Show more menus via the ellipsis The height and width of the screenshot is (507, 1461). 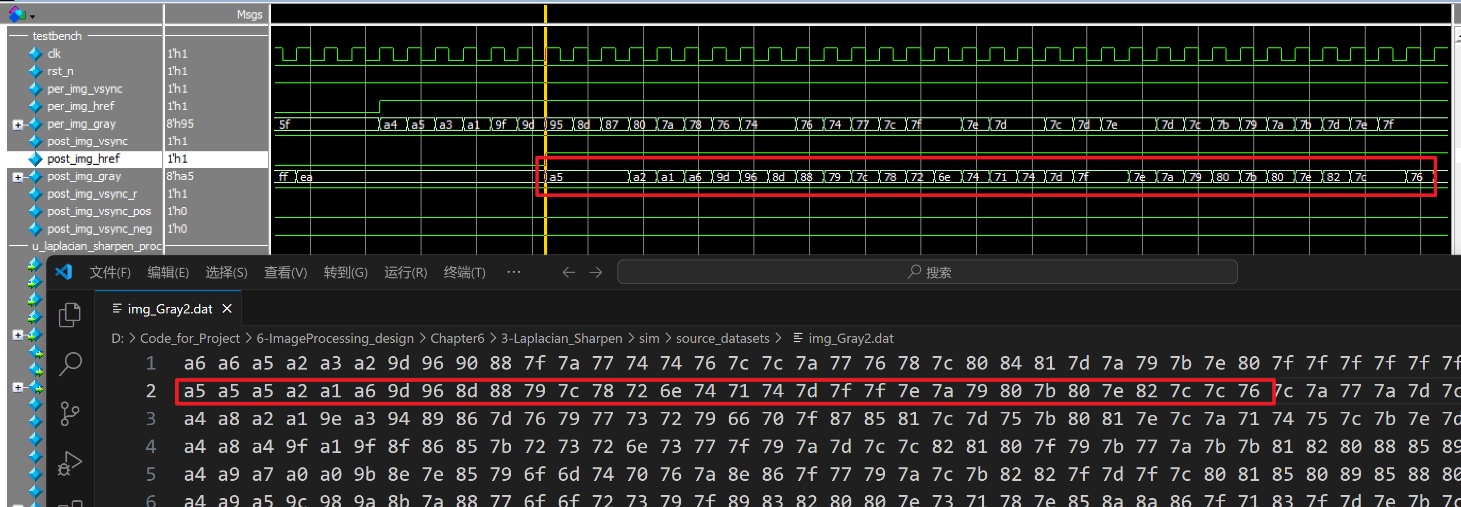point(513,272)
